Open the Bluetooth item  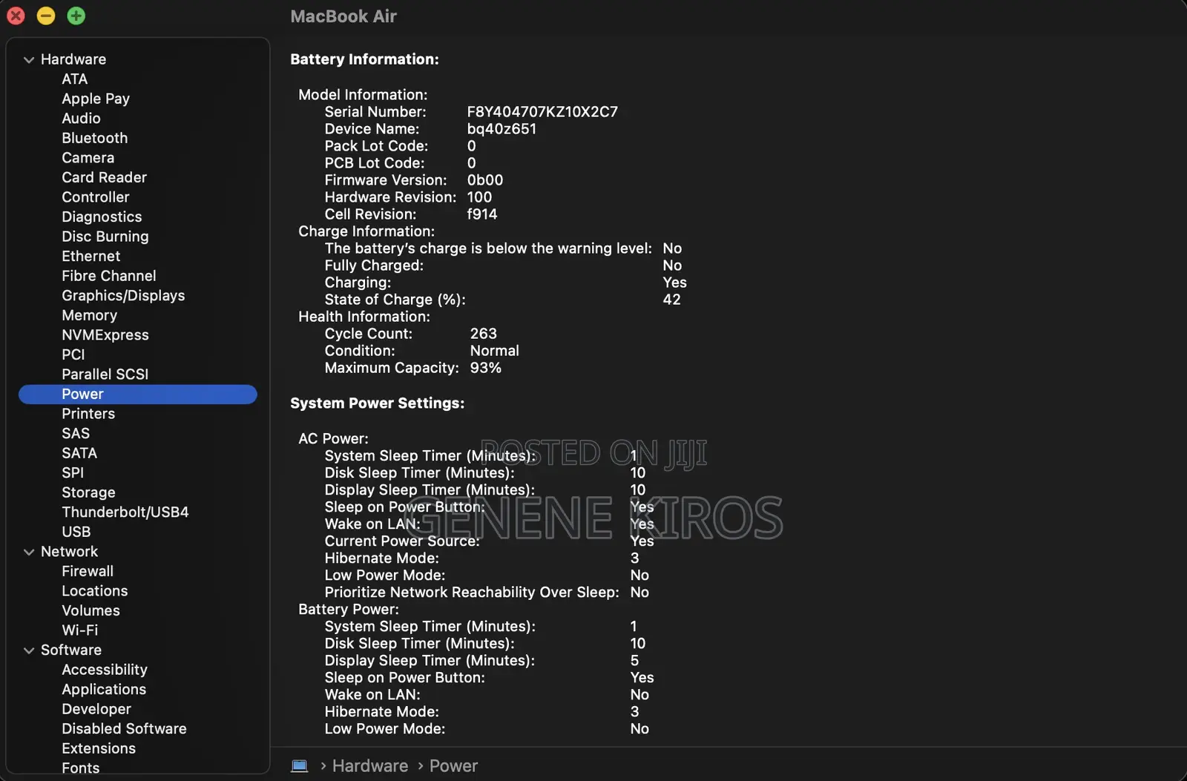point(95,138)
